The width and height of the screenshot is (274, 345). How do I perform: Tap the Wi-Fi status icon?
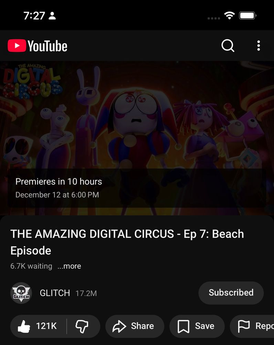coord(230,16)
